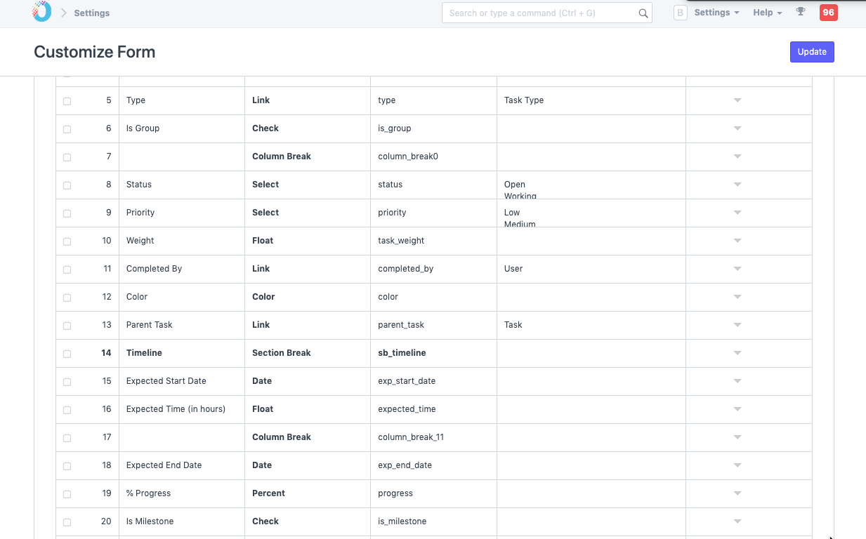The image size is (866, 539).
Task: Expand the Completed By row details arrow
Action: pos(737,269)
